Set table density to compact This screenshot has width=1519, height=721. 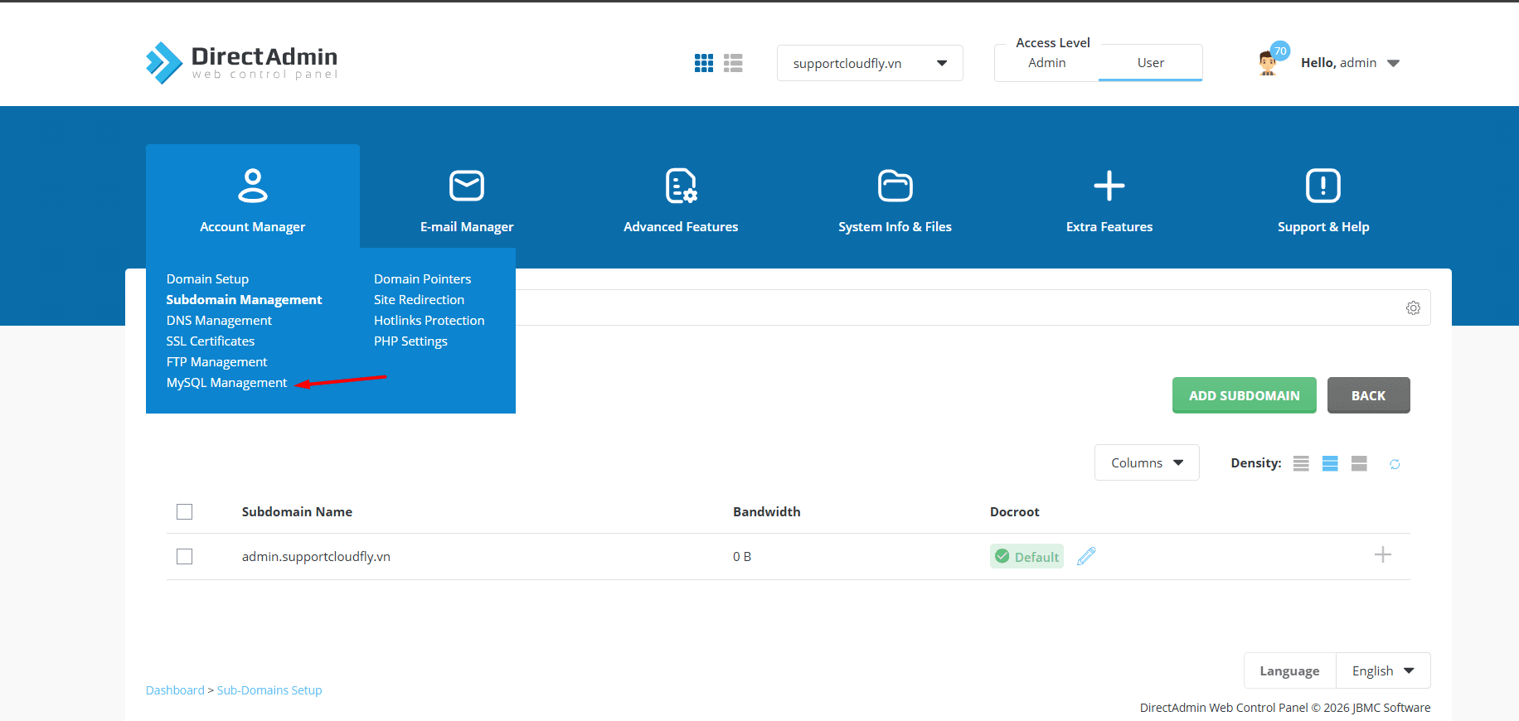[1301, 464]
